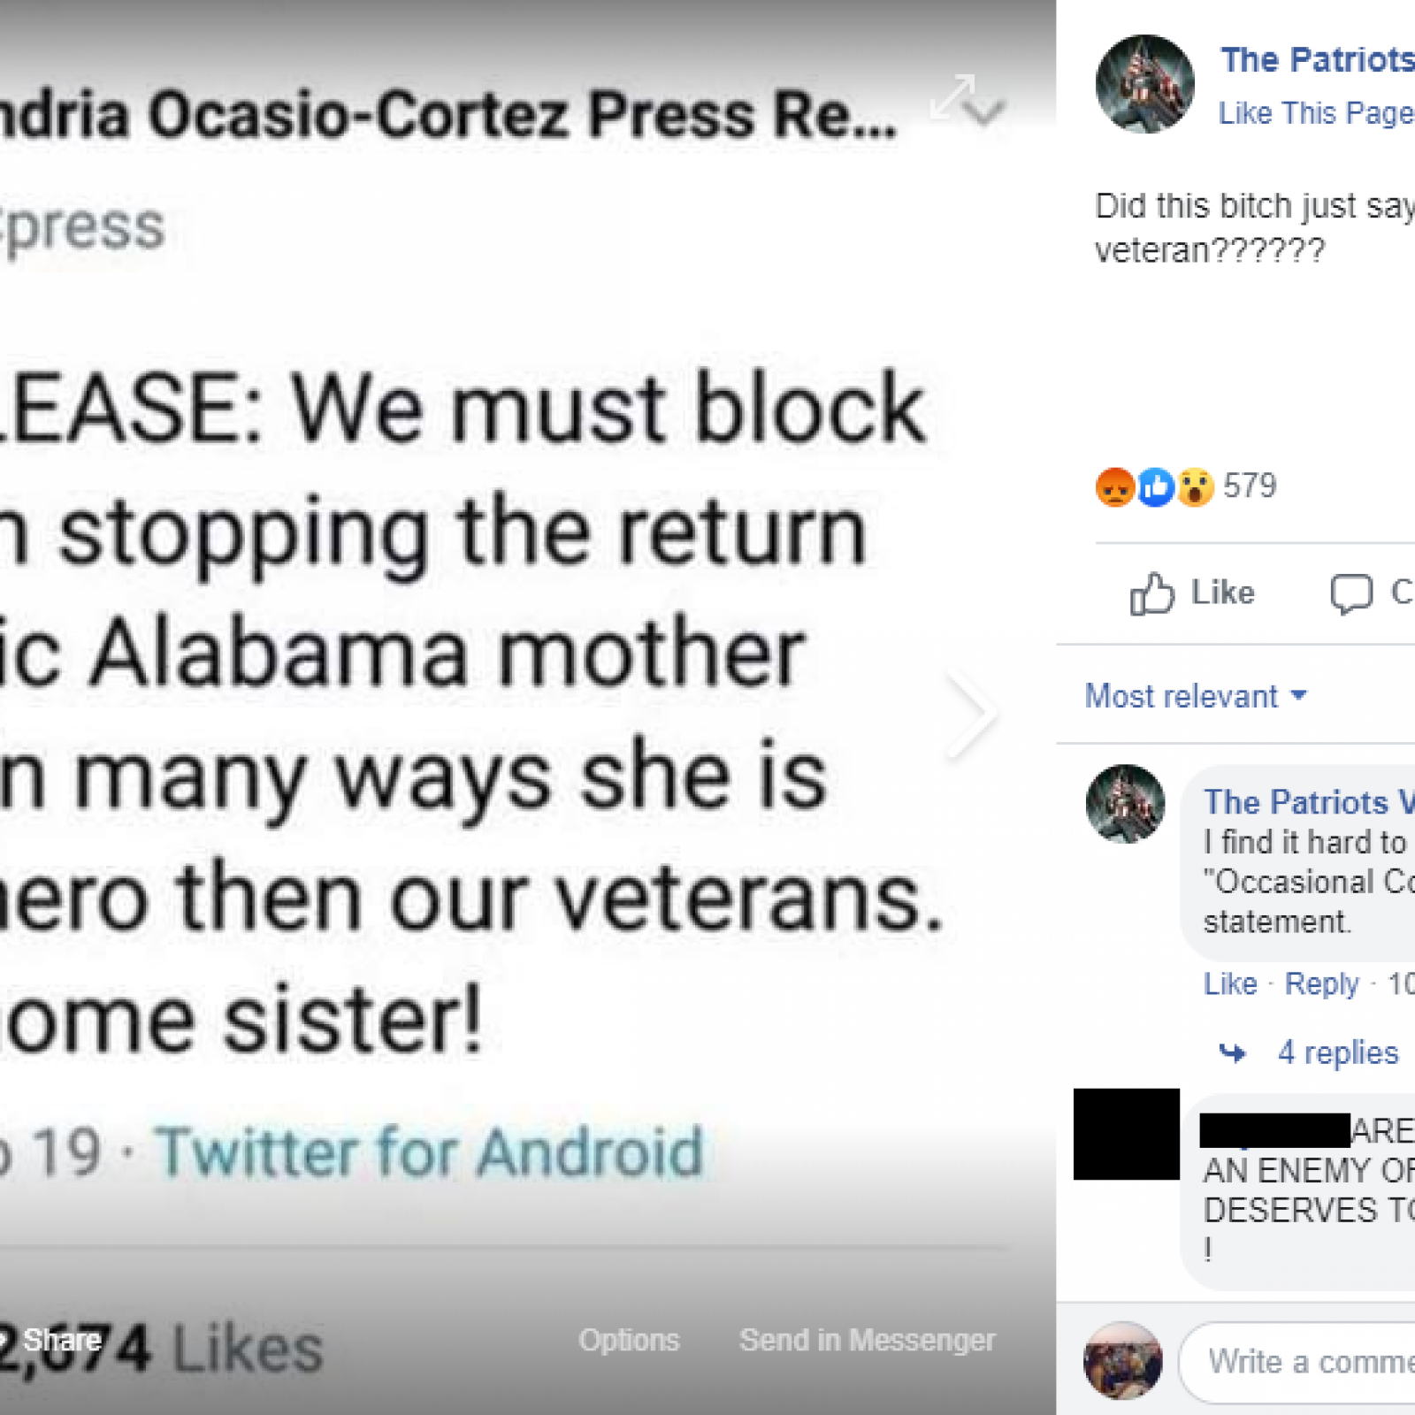Click the replies arrow icon

1232,1052
